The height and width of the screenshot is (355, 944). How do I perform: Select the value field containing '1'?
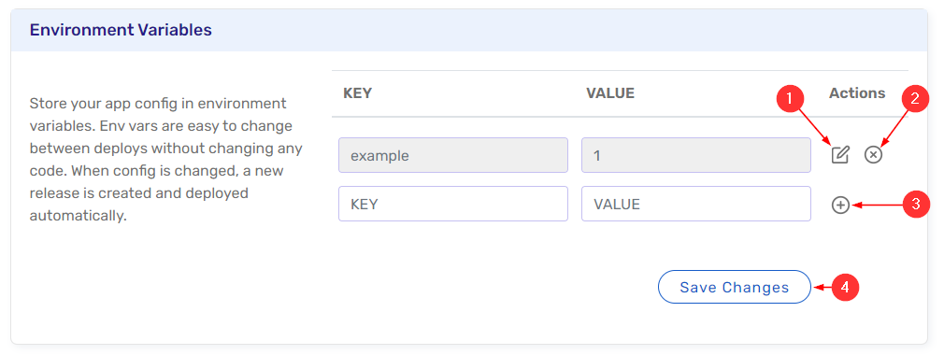696,155
